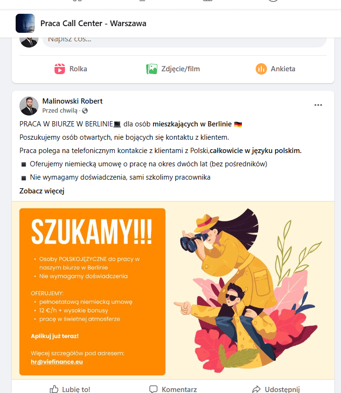
Task: Click the Ankieta poll icon
Action: click(261, 69)
